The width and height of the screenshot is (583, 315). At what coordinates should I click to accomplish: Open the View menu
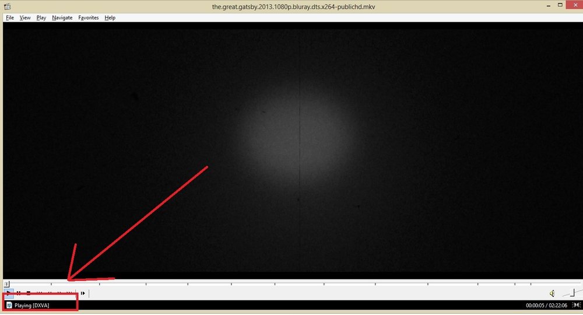pyautogui.click(x=25, y=17)
